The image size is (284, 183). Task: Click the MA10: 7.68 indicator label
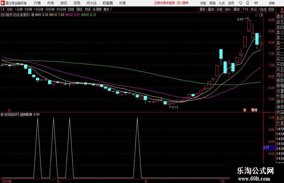[57, 15]
